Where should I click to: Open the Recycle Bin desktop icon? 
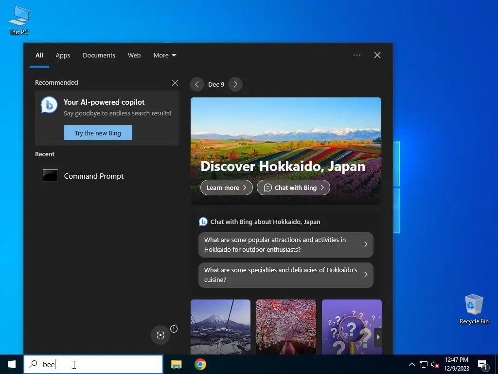coord(474,309)
